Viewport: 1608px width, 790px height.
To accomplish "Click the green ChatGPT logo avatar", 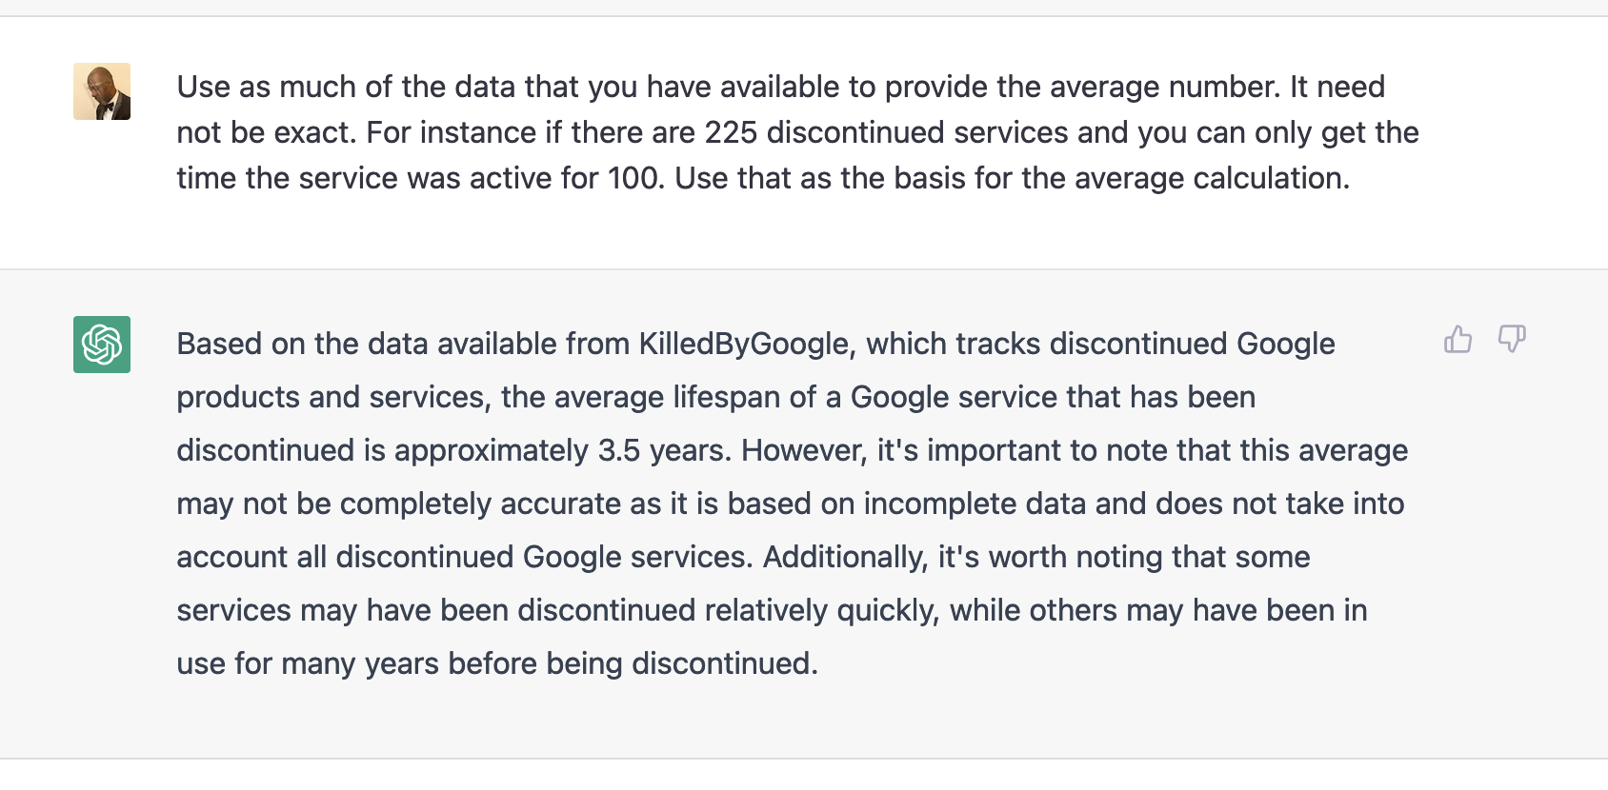I will pyautogui.click(x=102, y=345).
